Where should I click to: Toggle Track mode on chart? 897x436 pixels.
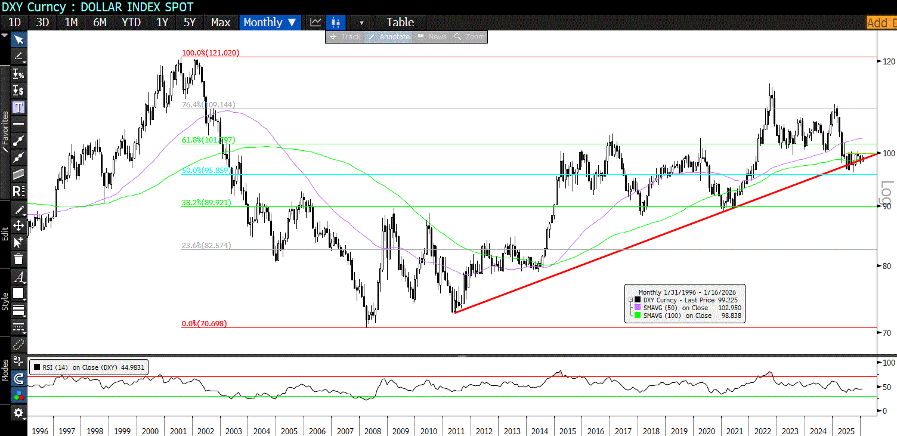[x=345, y=37]
